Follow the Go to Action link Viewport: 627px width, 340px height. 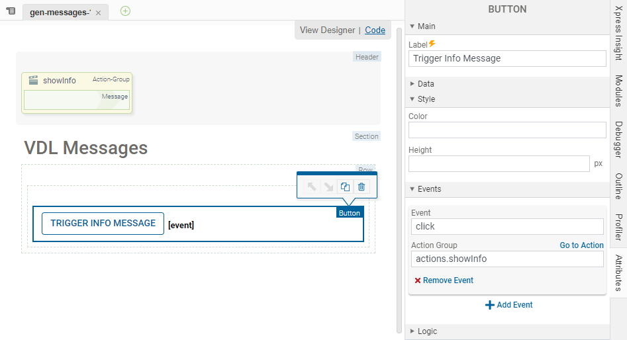581,245
